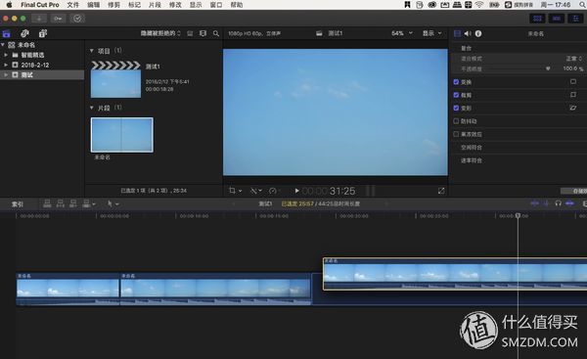Open the 修剪 Trim menu
587x359 pixels.
point(113,5)
